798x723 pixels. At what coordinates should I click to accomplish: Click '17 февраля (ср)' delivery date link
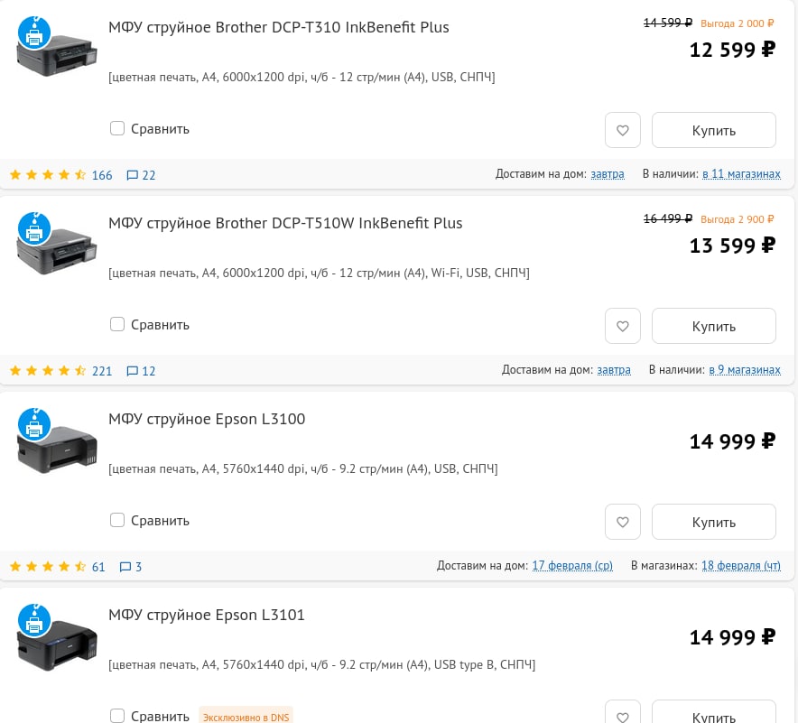(572, 566)
